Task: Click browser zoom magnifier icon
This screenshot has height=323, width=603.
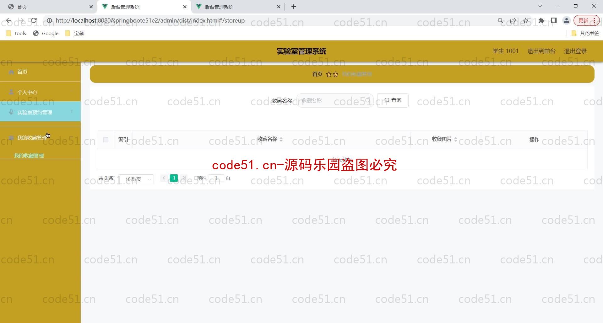Action: coord(501,21)
